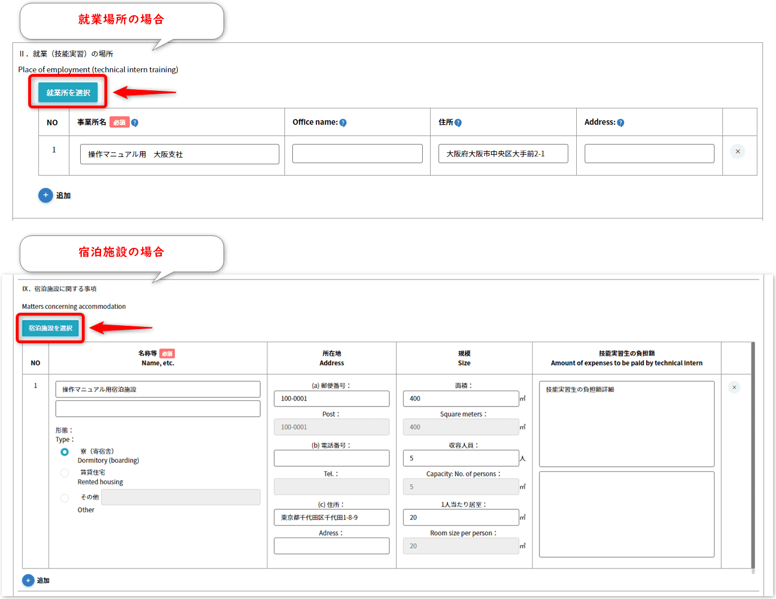Click the empty Office name input field

[x=357, y=154]
